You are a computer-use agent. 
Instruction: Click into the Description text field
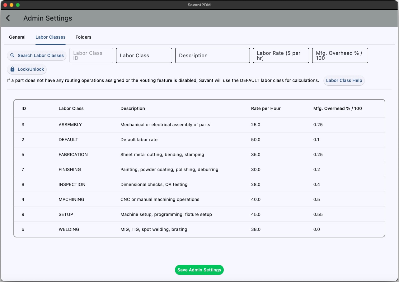click(x=212, y=55)
